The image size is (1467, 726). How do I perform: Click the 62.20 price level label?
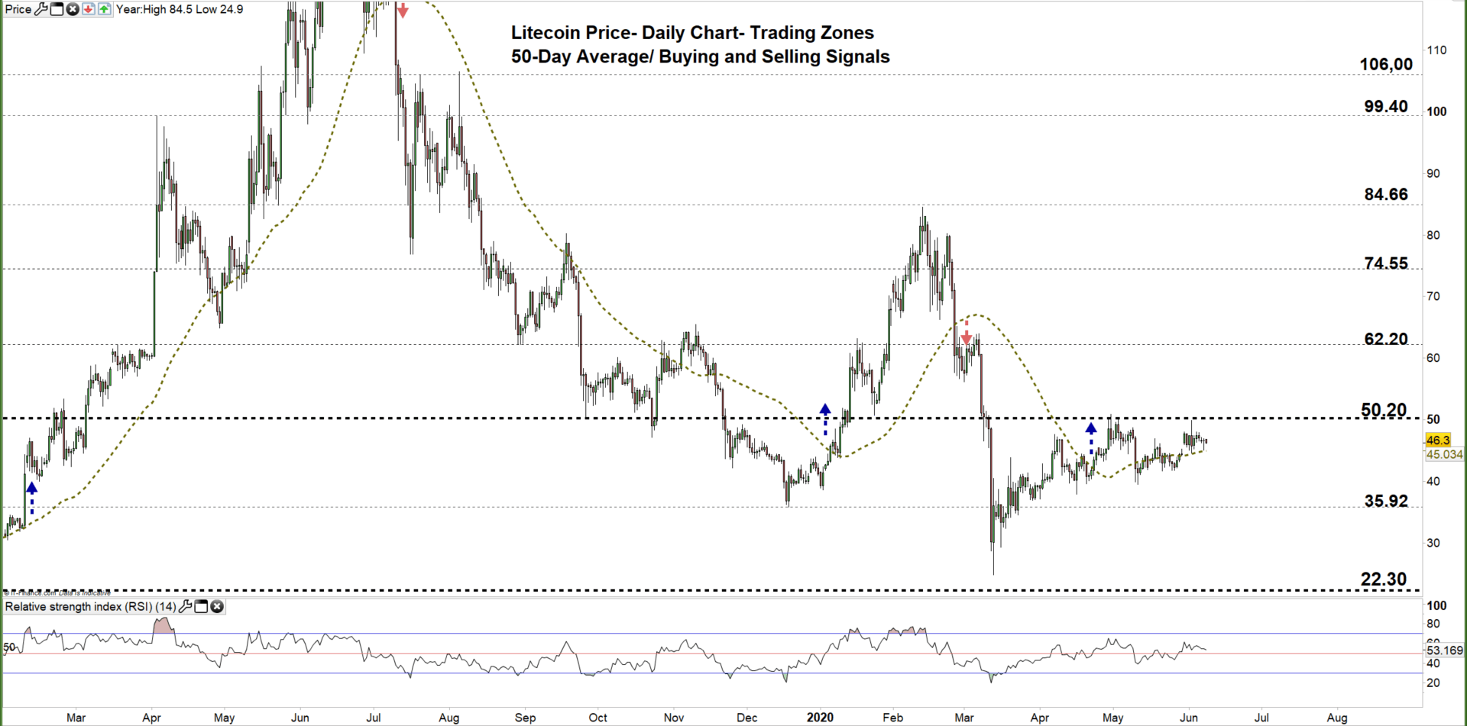click(1386, 338)
